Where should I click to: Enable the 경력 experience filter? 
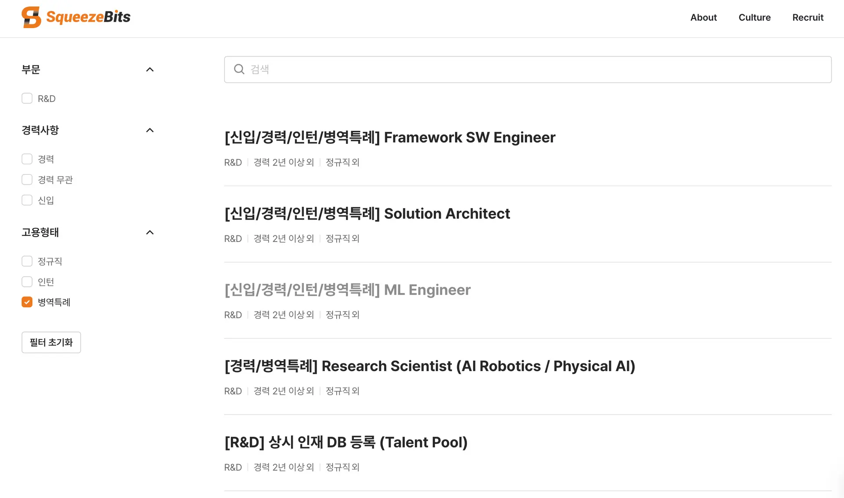coord(27,159)
